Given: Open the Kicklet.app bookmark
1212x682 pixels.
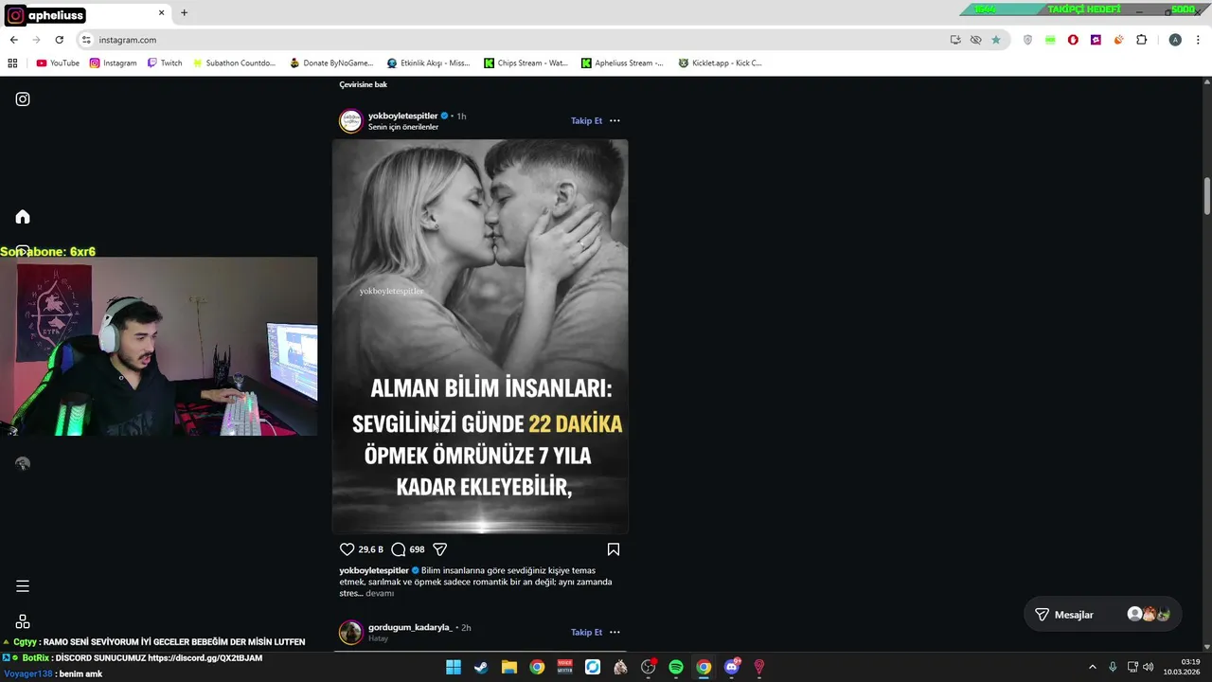Looking at the screenshot, I should coord(720,63).
